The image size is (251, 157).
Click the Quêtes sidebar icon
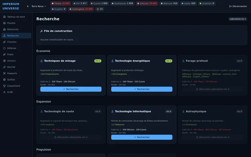4,79
